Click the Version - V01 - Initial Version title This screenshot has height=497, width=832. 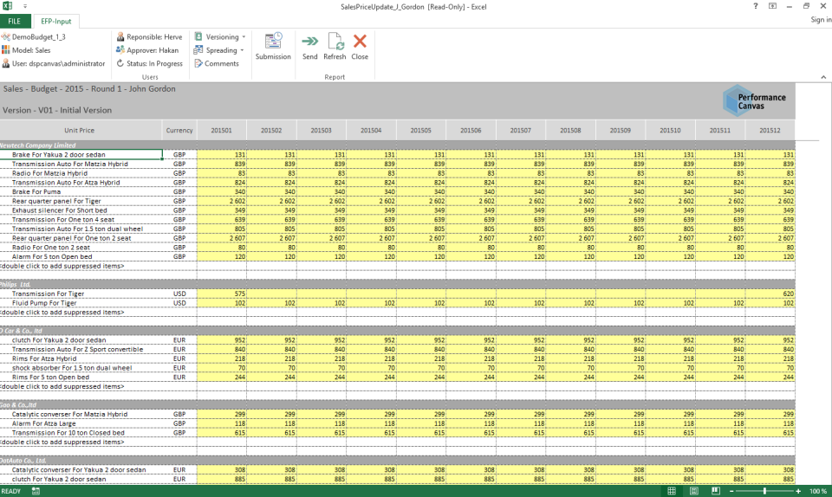click(57, 110)
